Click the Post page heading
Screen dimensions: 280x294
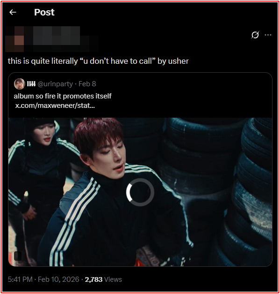[x=44, y=12]
